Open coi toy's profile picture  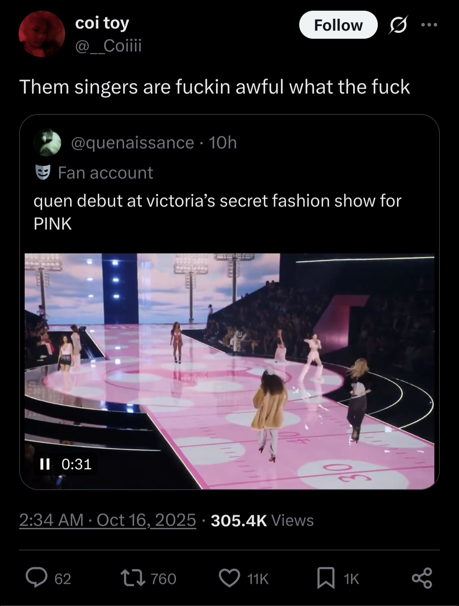[x=42, y=34]
